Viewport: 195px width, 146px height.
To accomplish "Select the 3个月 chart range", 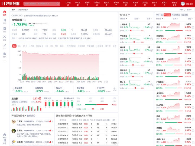I will point(32,46).
